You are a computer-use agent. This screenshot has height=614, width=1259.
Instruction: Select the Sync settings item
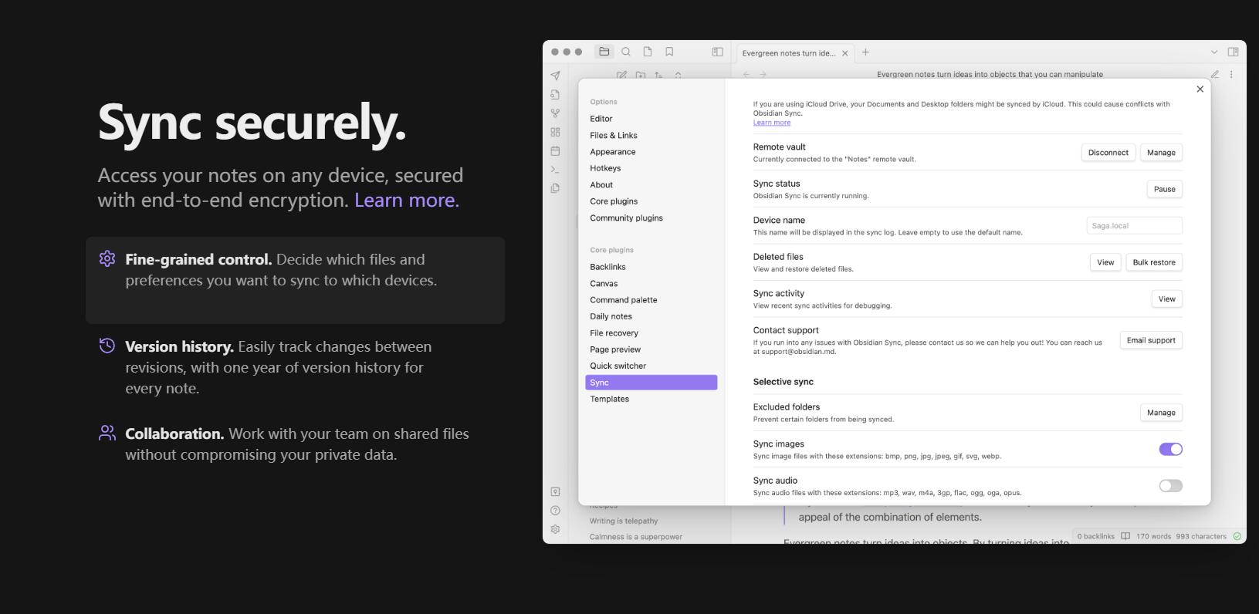click(x=651, y=383)
